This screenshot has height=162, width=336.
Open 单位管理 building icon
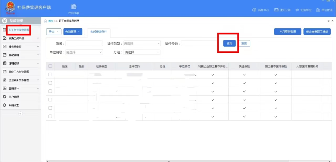coord(318,10)
